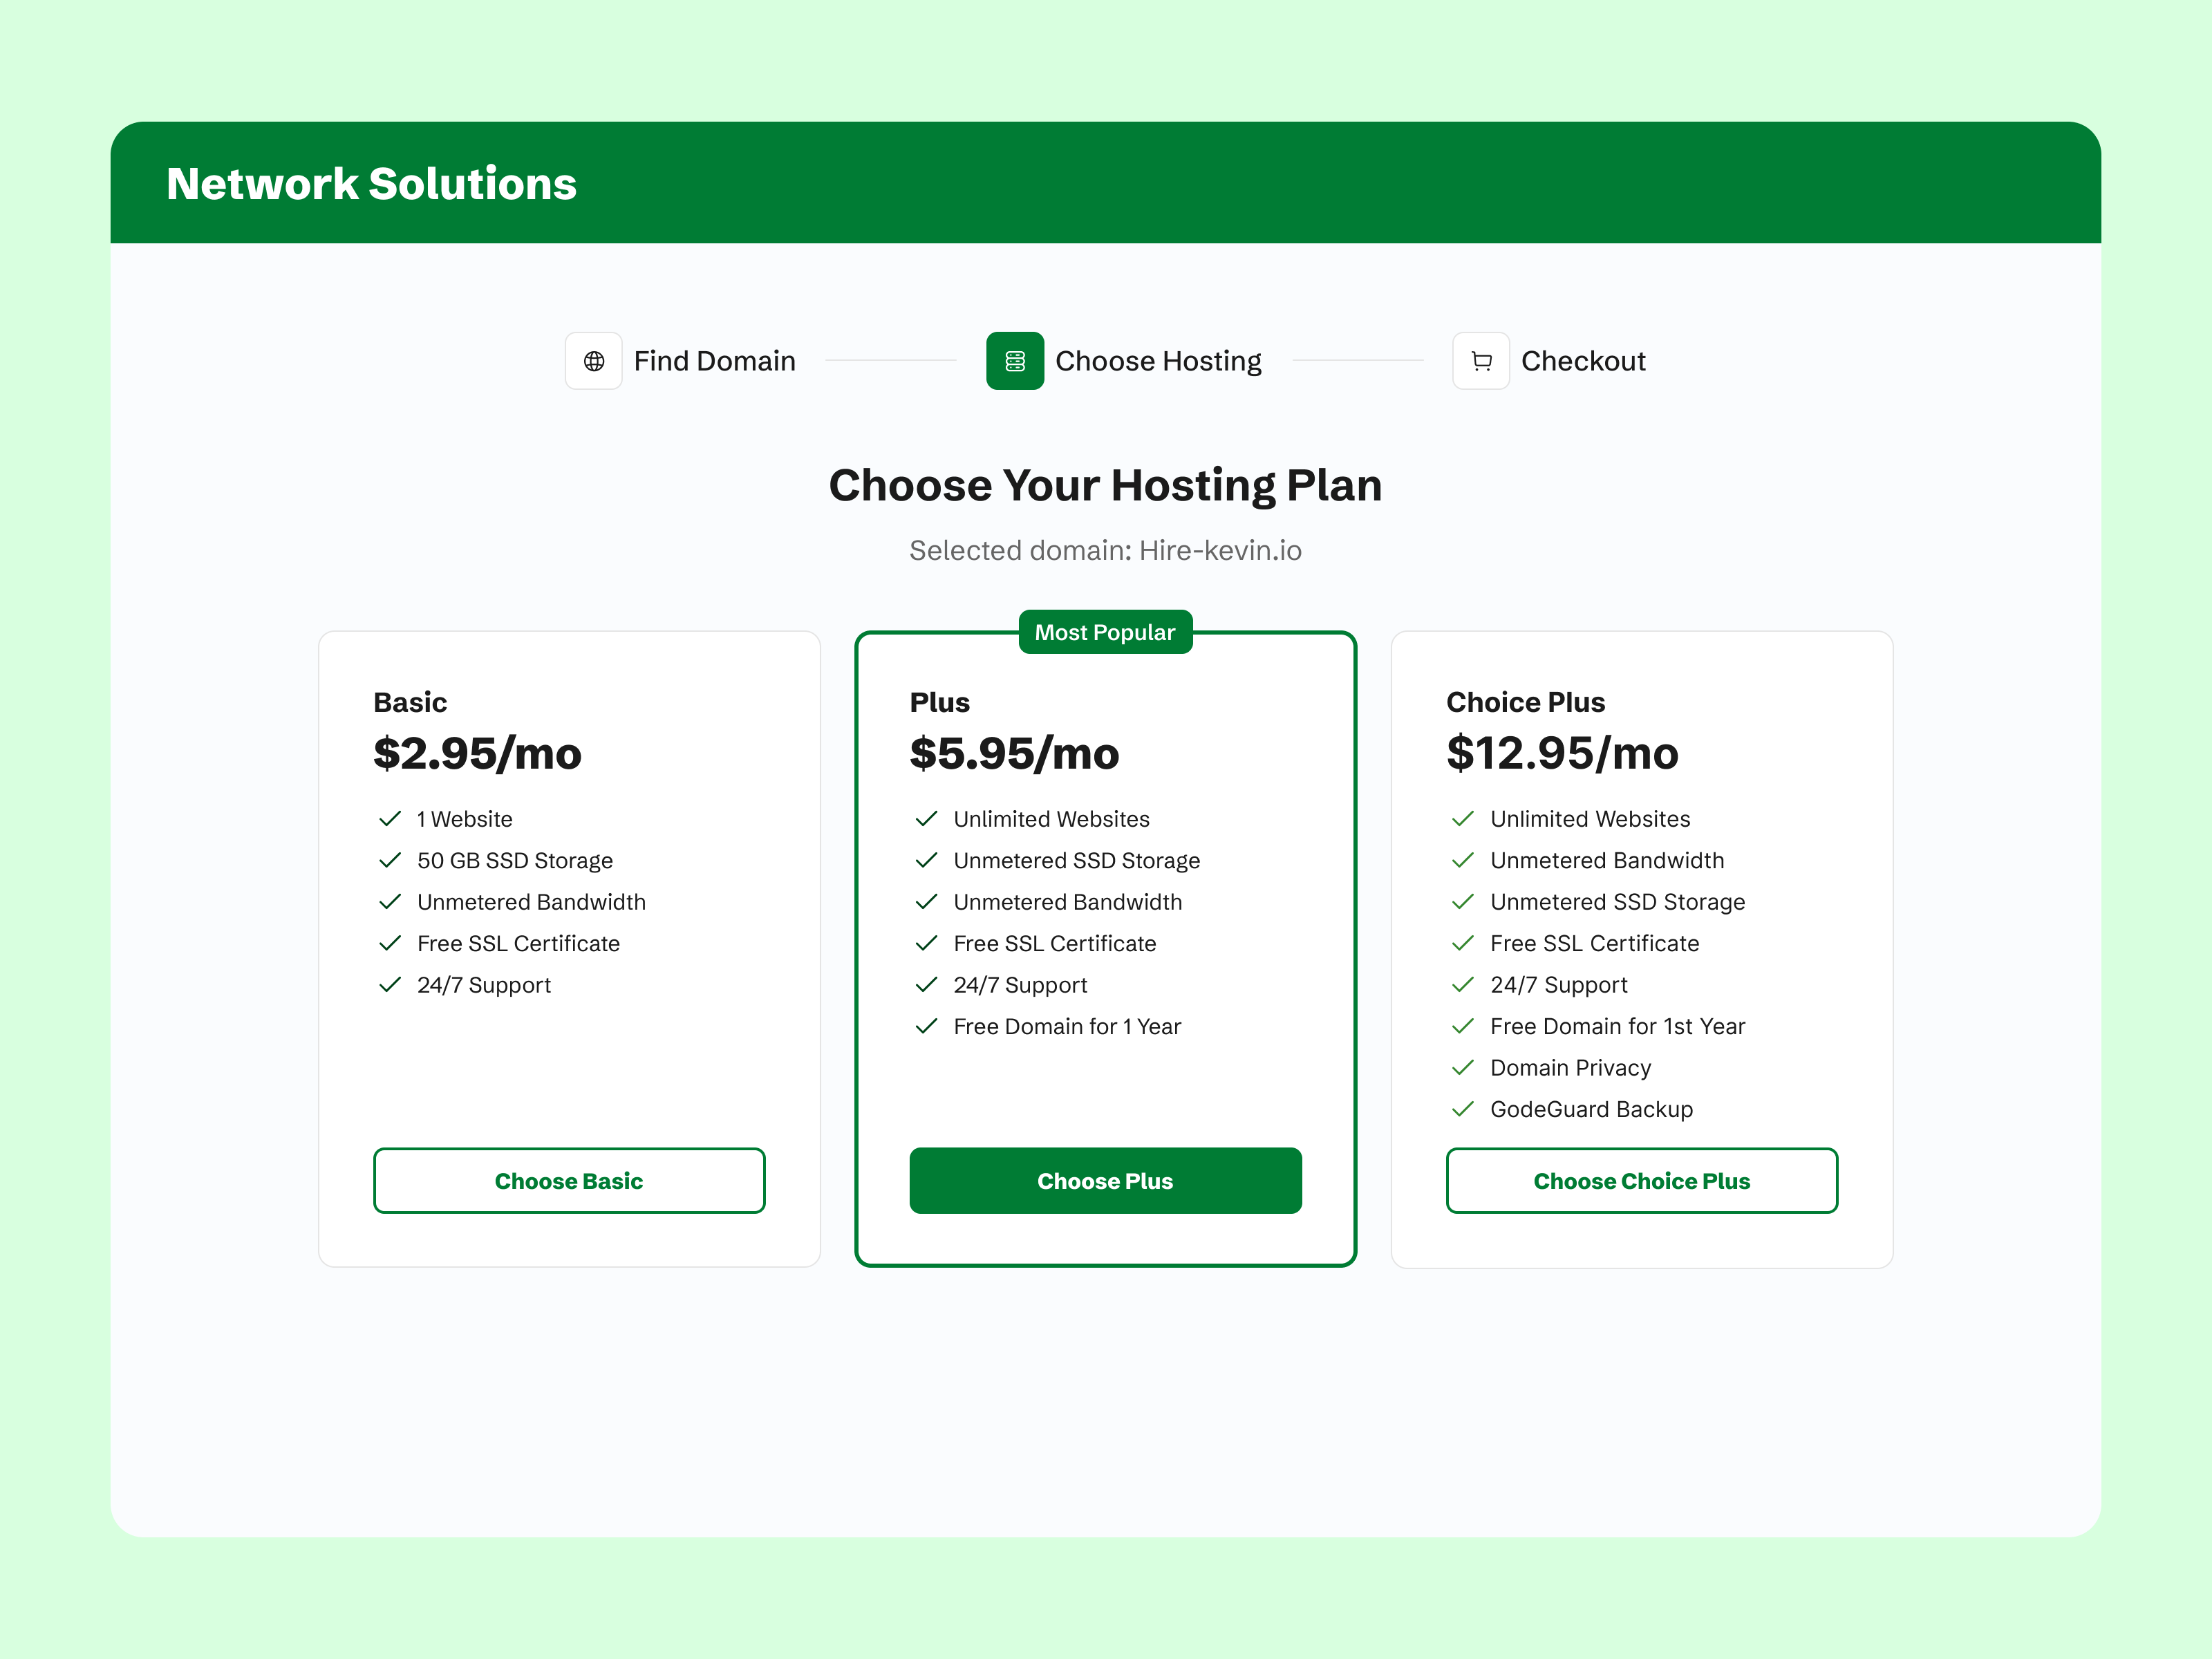Click the checkmark beside 1 Website
The image size is (2212, 1659).
(389, 818)
